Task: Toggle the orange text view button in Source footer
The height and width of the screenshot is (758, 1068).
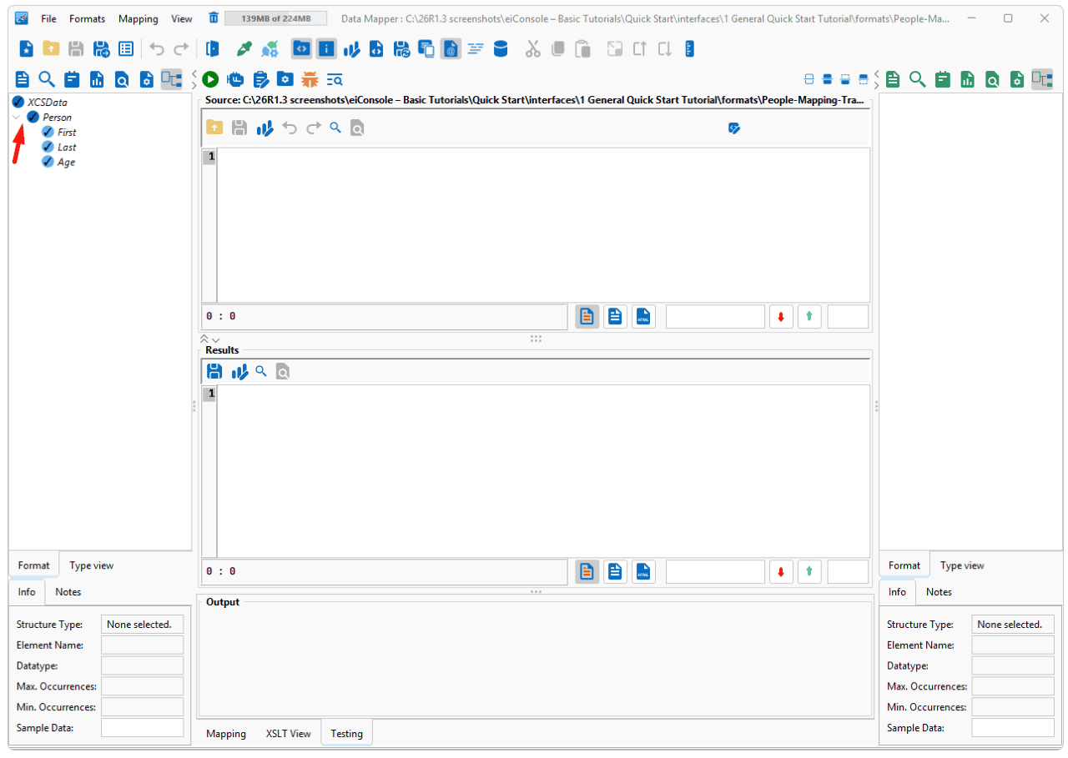Action: (587, 317)
